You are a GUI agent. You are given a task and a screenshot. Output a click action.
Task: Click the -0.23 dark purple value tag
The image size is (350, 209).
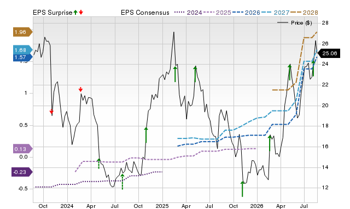click(x=22, y=172)
